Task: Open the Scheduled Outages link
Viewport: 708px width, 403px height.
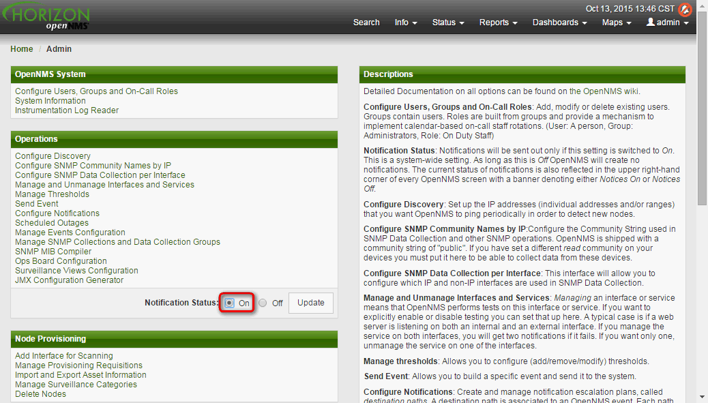Action: 51,223
